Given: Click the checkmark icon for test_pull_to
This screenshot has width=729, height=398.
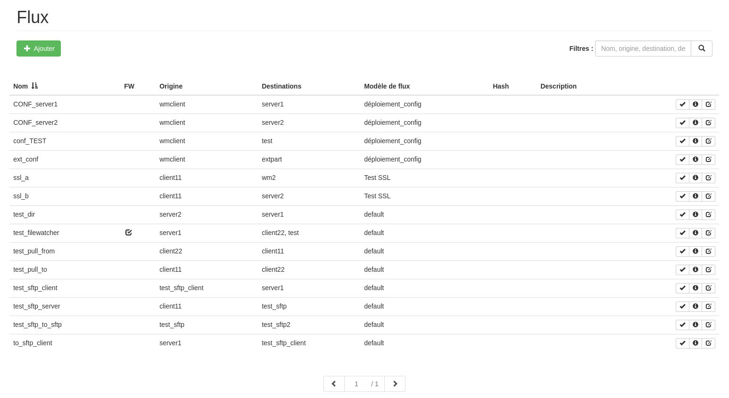Looking at the screenshot, I should [x=682, y=270].
